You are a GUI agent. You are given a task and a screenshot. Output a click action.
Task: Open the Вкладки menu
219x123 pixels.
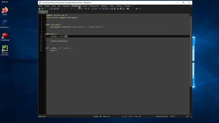pyautogui.click(x=127, y=6)
